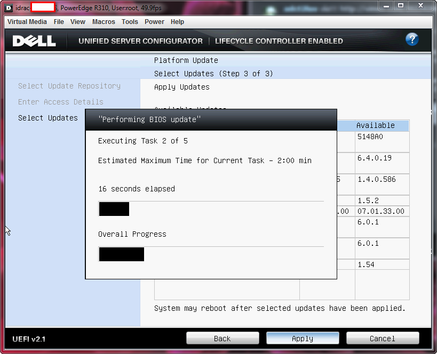Image resolution: width=437 pixels, height=354 pixels.
Task: Click the Cancel button
Action: [x=383, y=339]
